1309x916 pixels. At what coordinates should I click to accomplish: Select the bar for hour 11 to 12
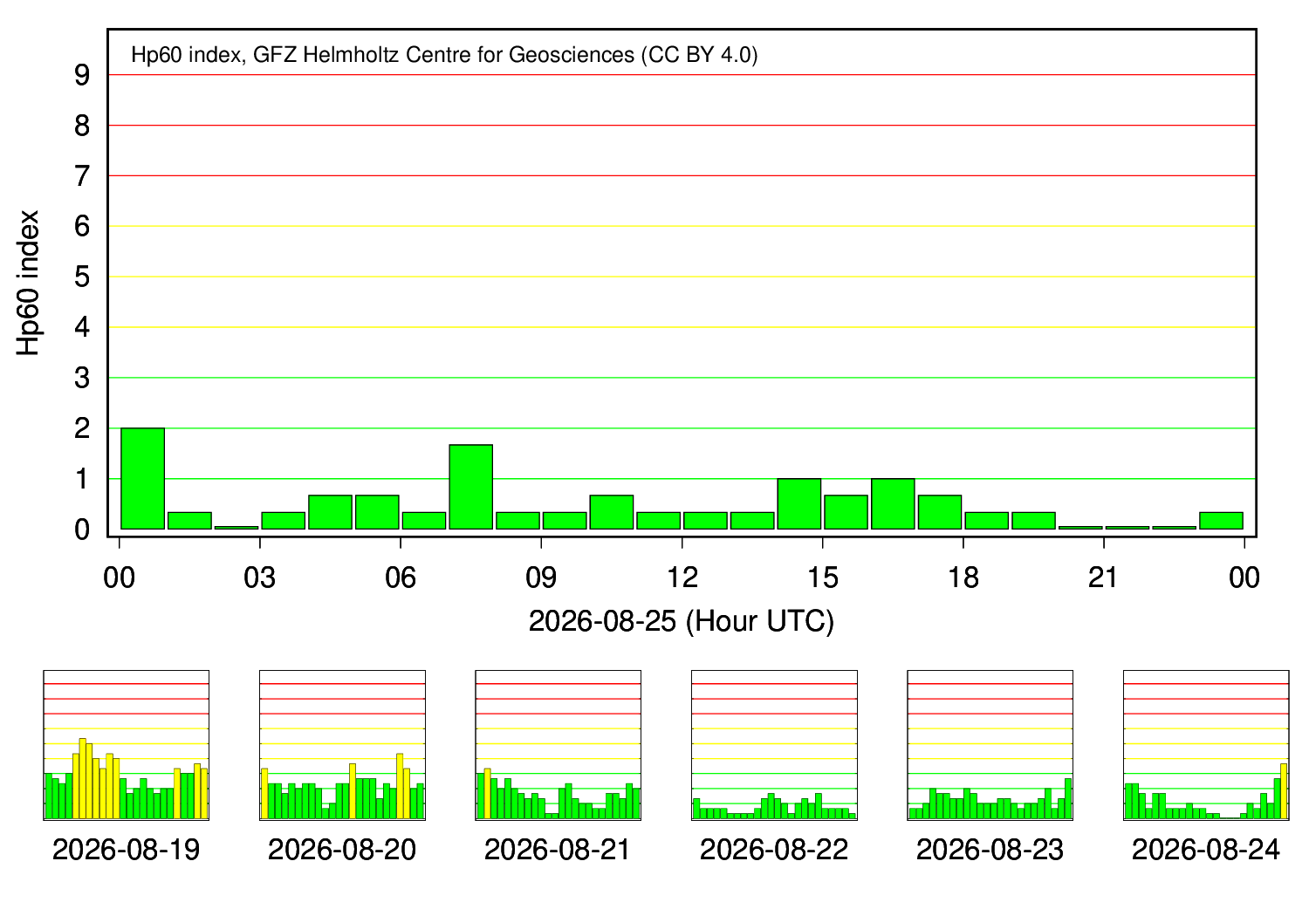pos(659,520)
